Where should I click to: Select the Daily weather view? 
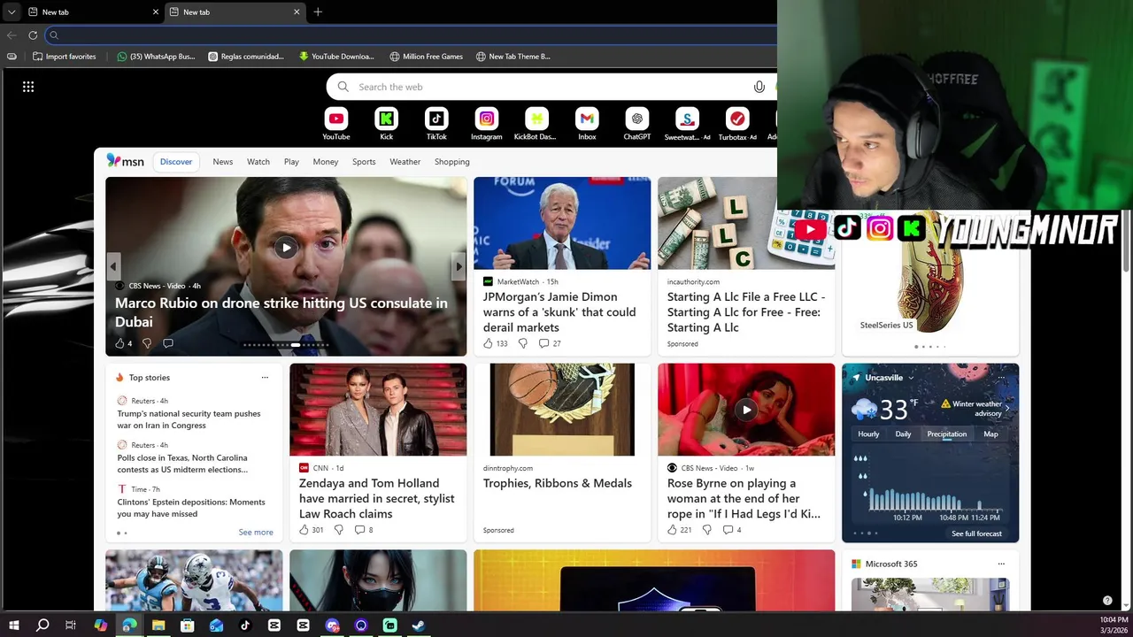point(903,434)
